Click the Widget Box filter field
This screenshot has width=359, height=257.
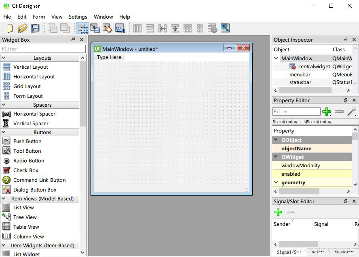43,49
